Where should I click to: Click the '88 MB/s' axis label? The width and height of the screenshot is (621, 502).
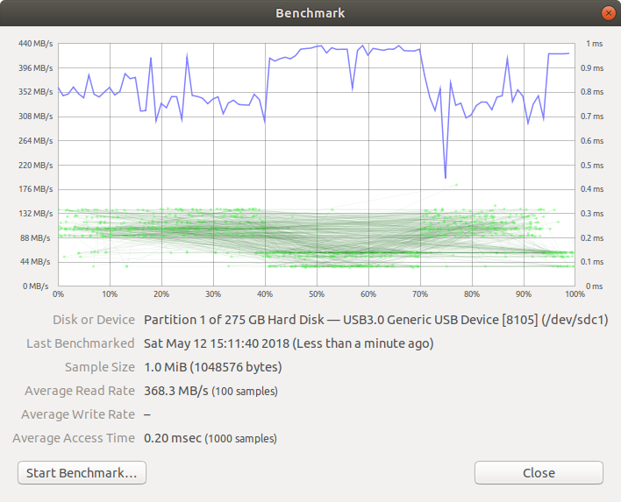(35, 238)
